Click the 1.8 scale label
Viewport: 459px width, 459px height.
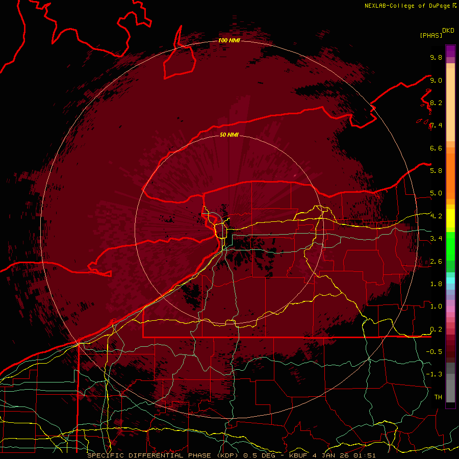click(436, 284)
